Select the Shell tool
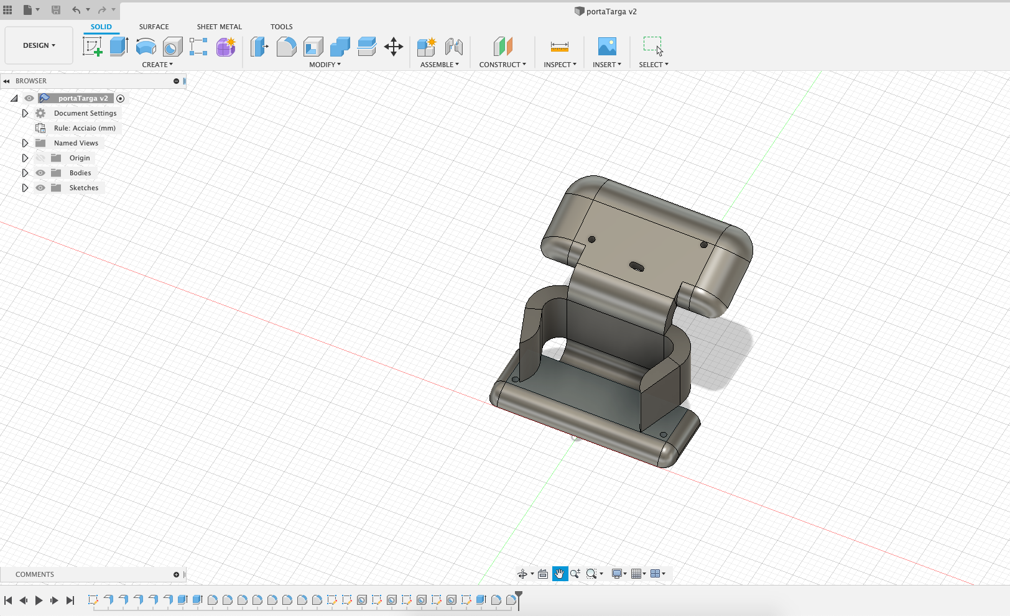This screenshot has width=1010, height=616. (313, 47)
